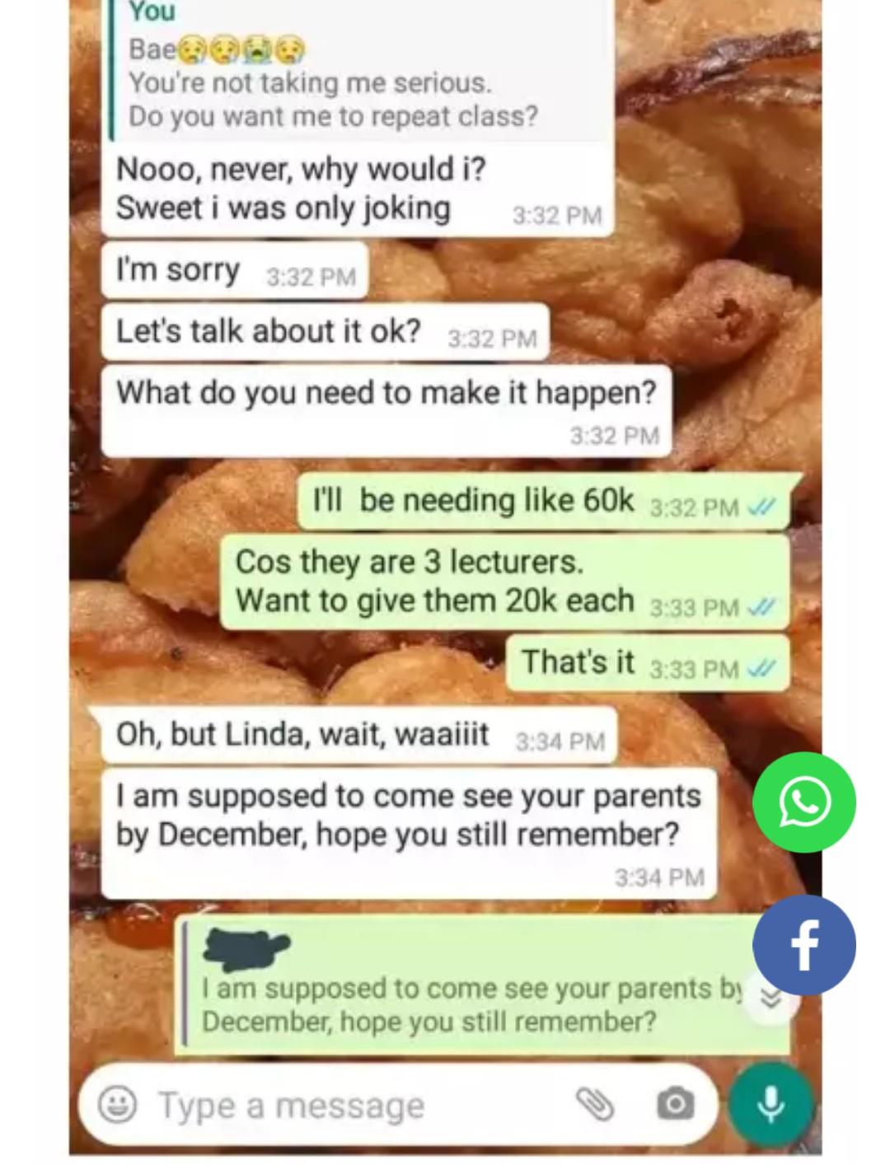Tap the double-chevron scroll-down arrow

click(x=771, y=999)
